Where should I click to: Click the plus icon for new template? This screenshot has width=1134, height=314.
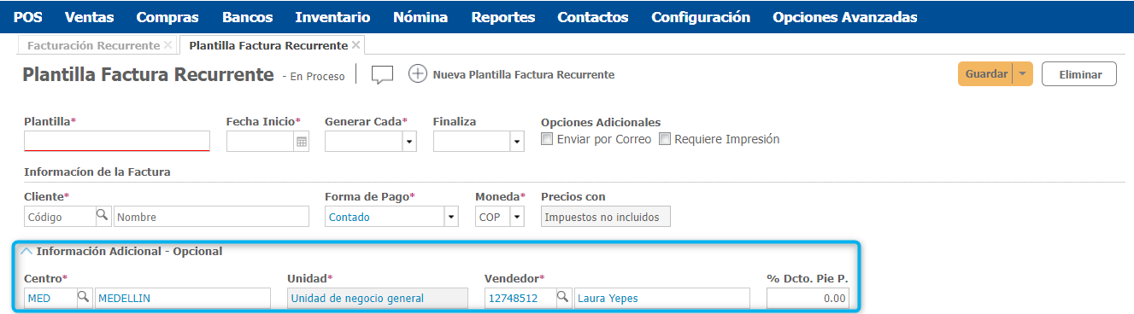pyautogui.click(x=418, y=74)
